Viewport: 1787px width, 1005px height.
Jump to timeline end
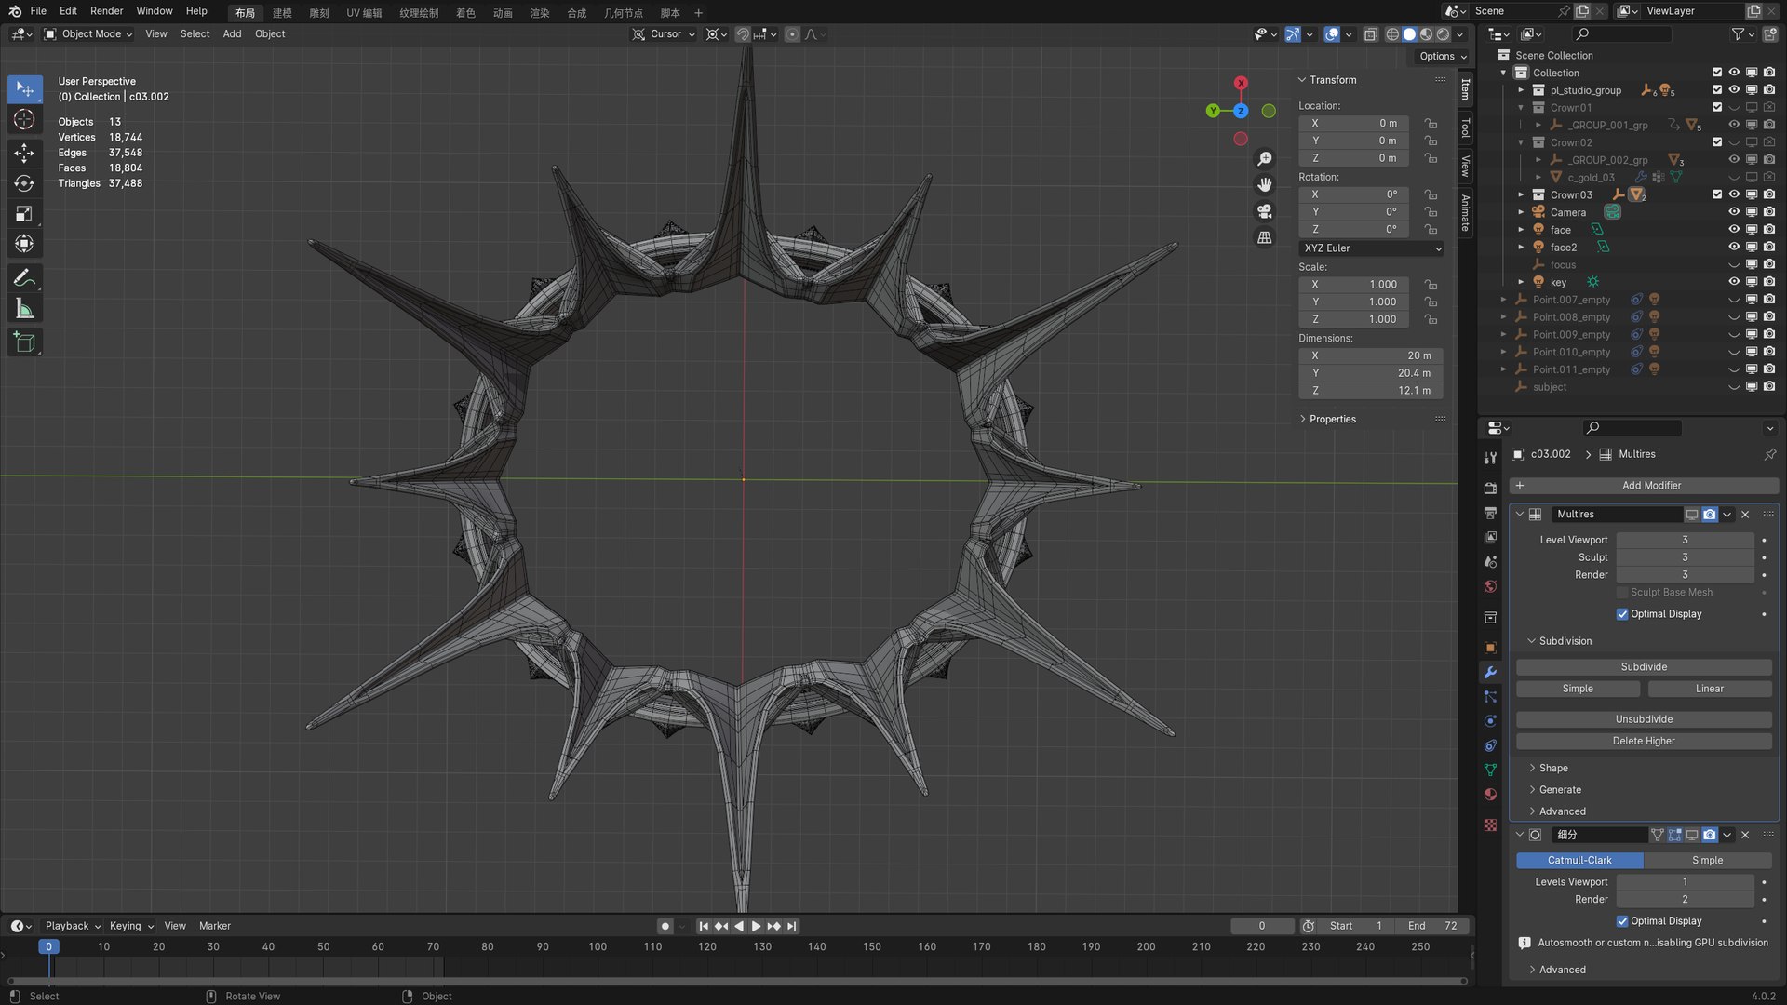(791, 926)
